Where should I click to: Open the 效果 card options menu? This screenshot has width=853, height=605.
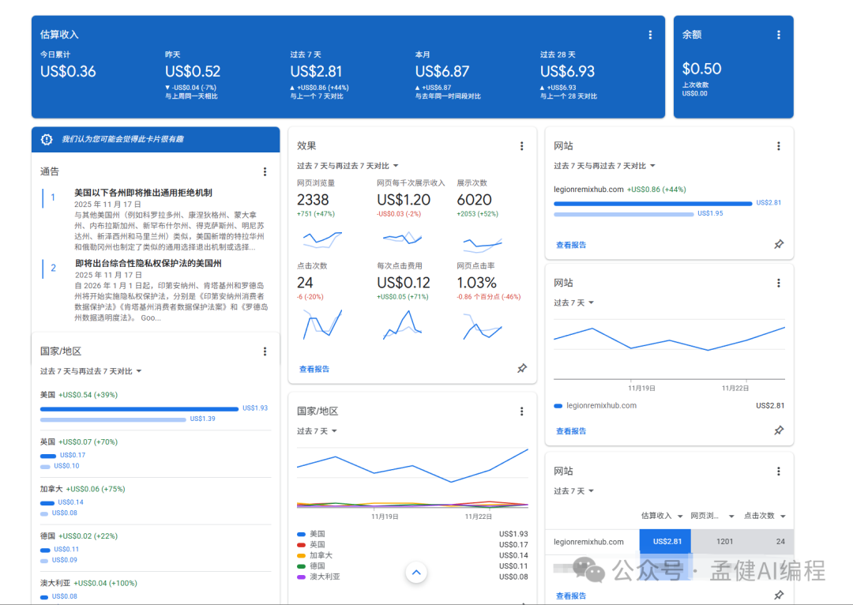point(522,146)
